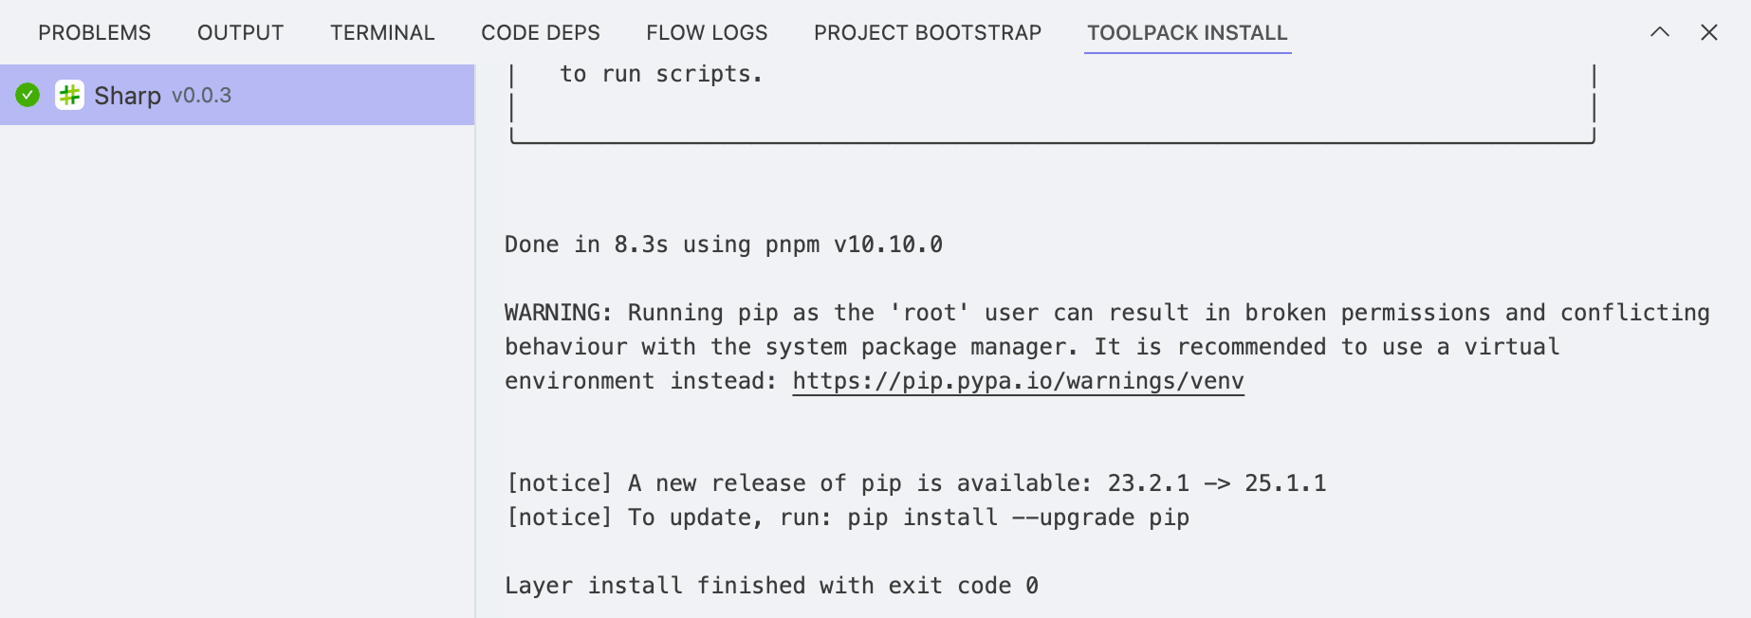Screen dimensions: 1751x618
Task: Click the pip root user WARNING text
Action: click(1106, 313)
